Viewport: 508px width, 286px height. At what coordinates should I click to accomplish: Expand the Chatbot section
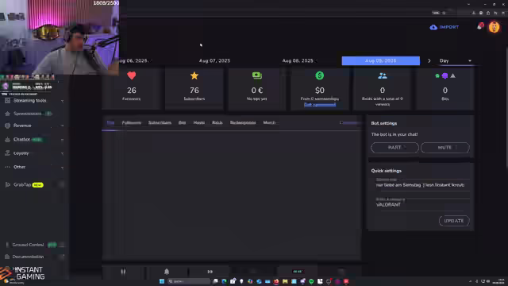click(62, 140)
